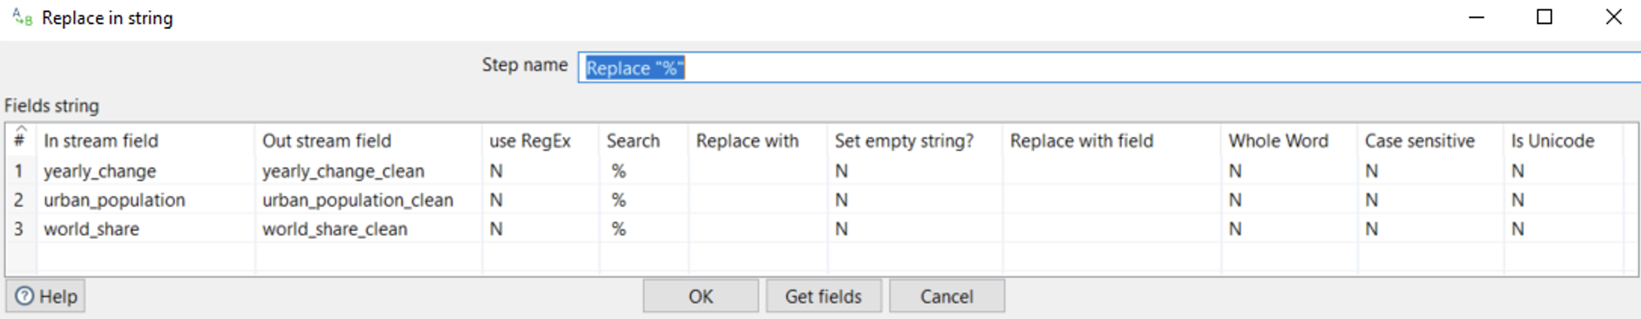
Task: Click the Search column header
Action: (634, 141)
